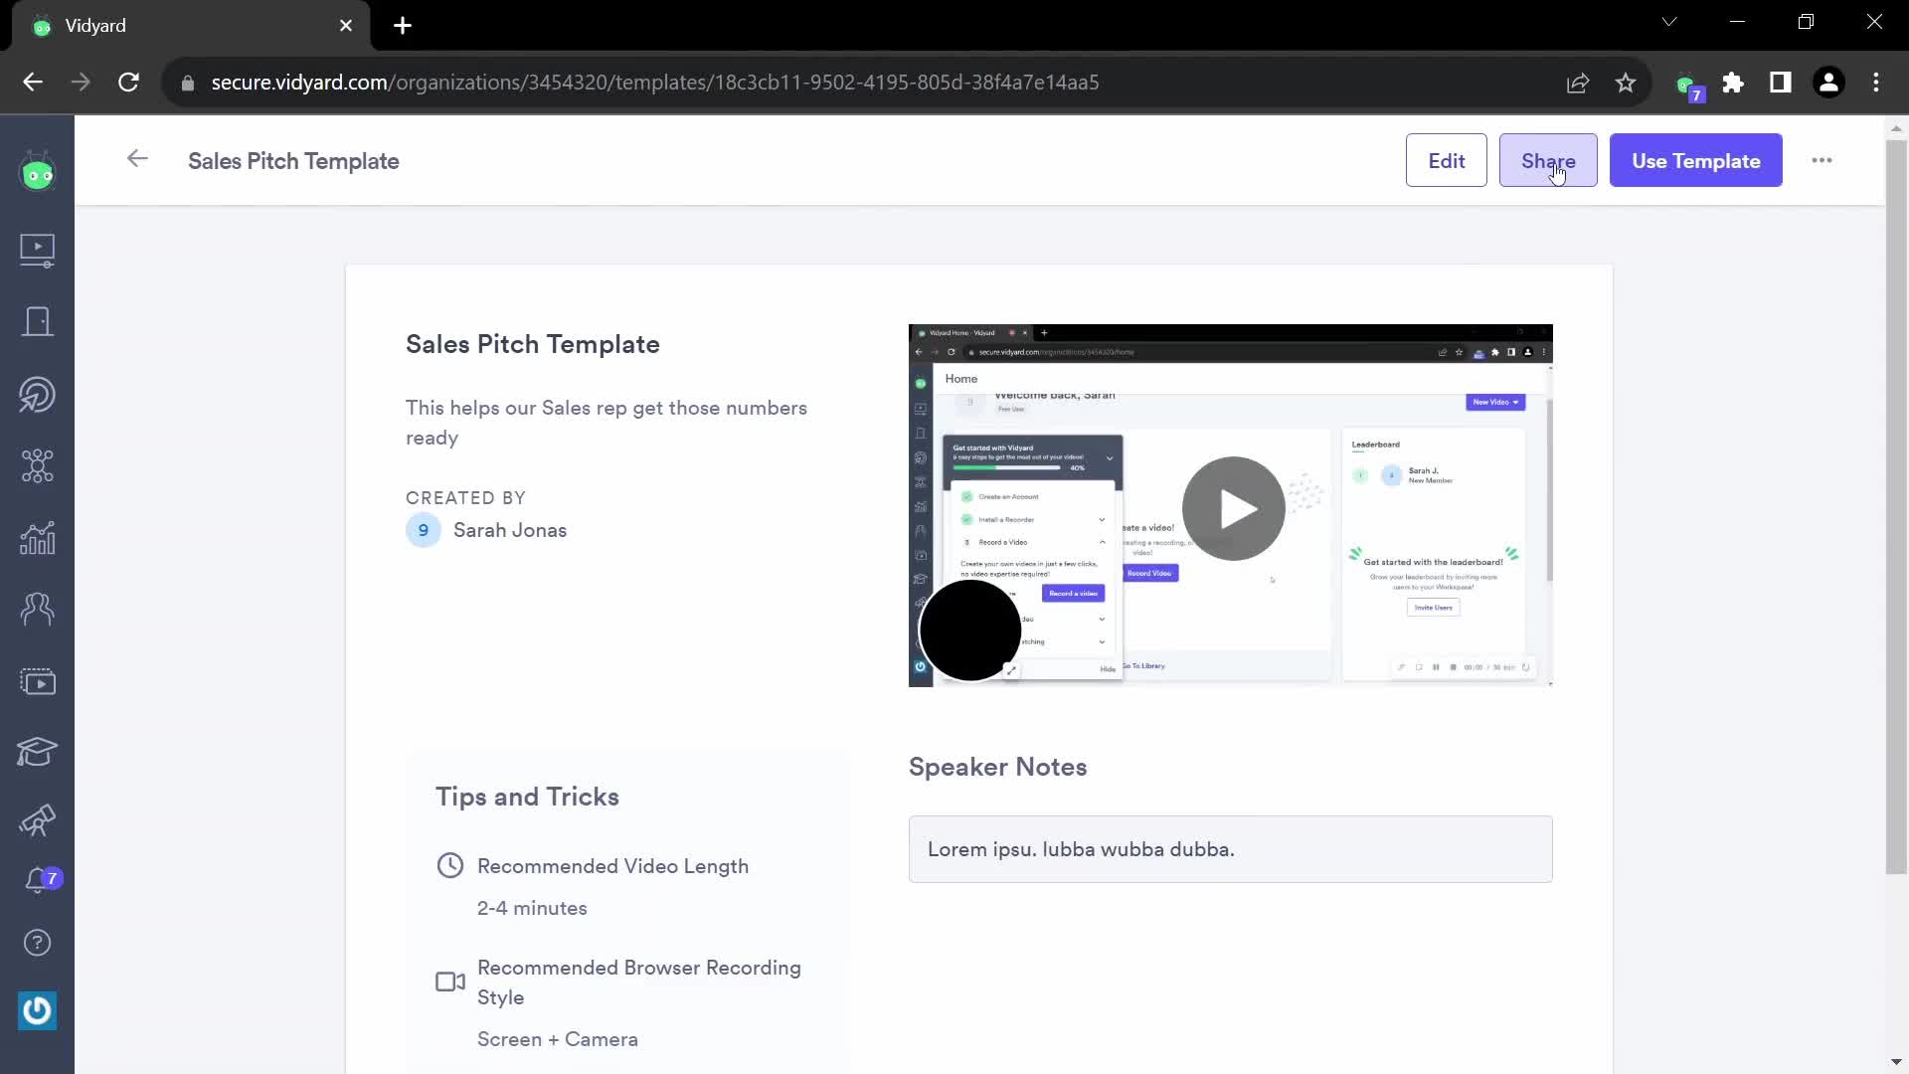Open the Vidyard browser extension icon
This screenshot has height=1074, width=1909.
(x=1688, y=87)
